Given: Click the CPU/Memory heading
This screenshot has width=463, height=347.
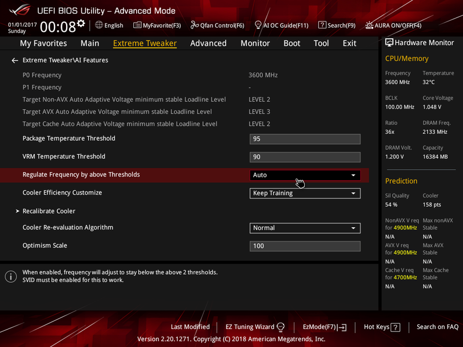Looking at the screenshot, I should coord(407,59).
